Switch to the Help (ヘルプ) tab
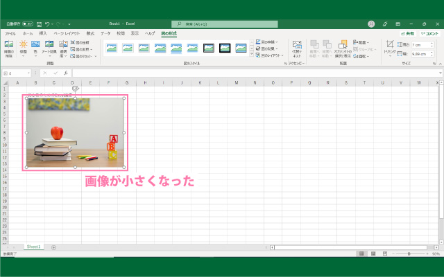The image size is (444, 277). (x=150, y=33)
